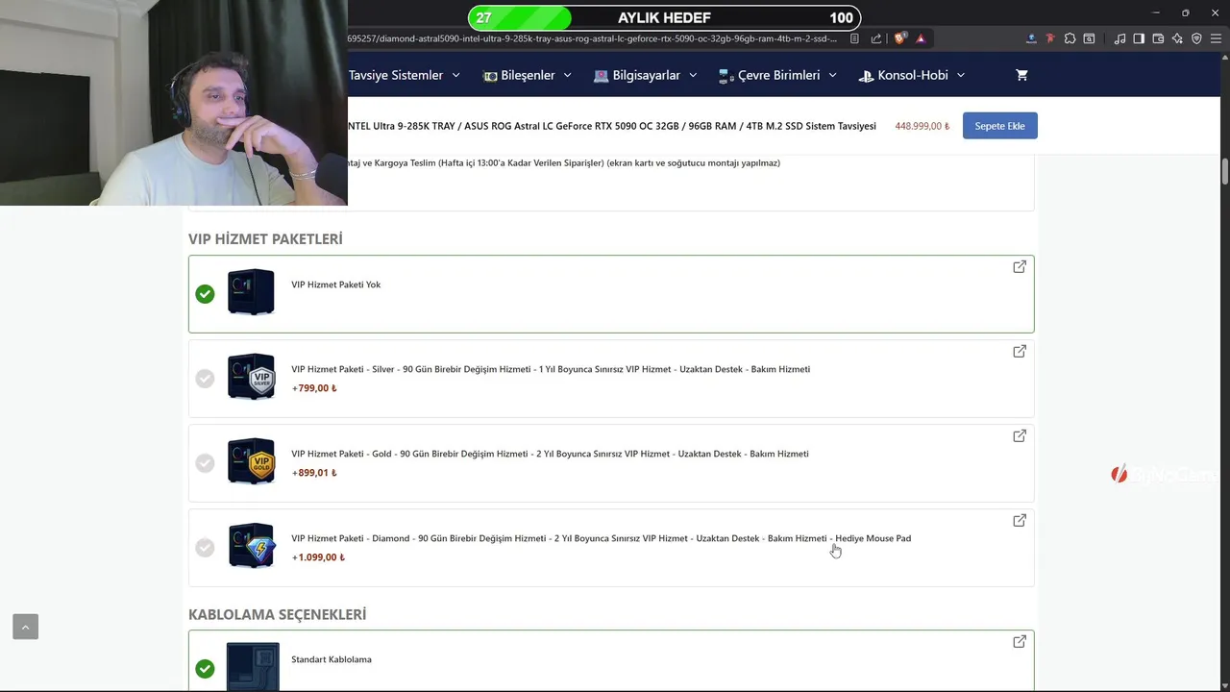1230x692 pixels.
Task: Click the VIP Diamond package thumbnail
Action: click(x=251, y=546)
